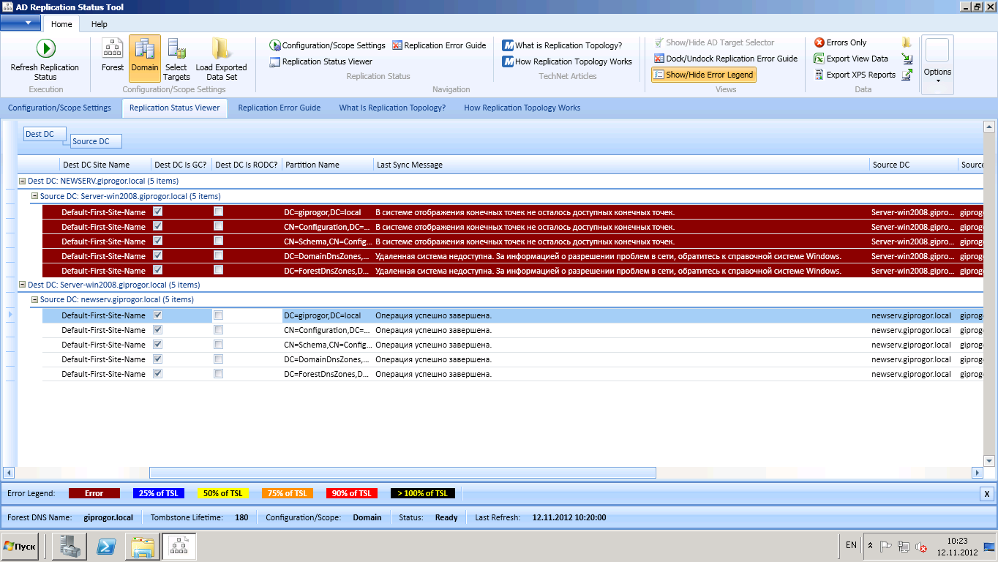Image resolution: width=998 pixels, height=562 pixels.
Task: Toggle RODC checkbox in white DC=ForestDnsZones row
Action: (x=218, y=374)
